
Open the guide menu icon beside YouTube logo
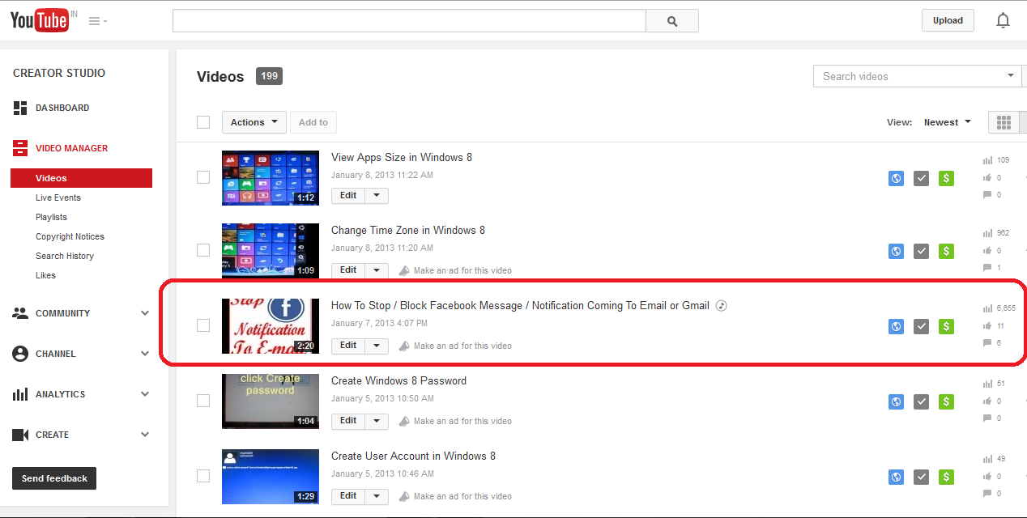[98, 21]
